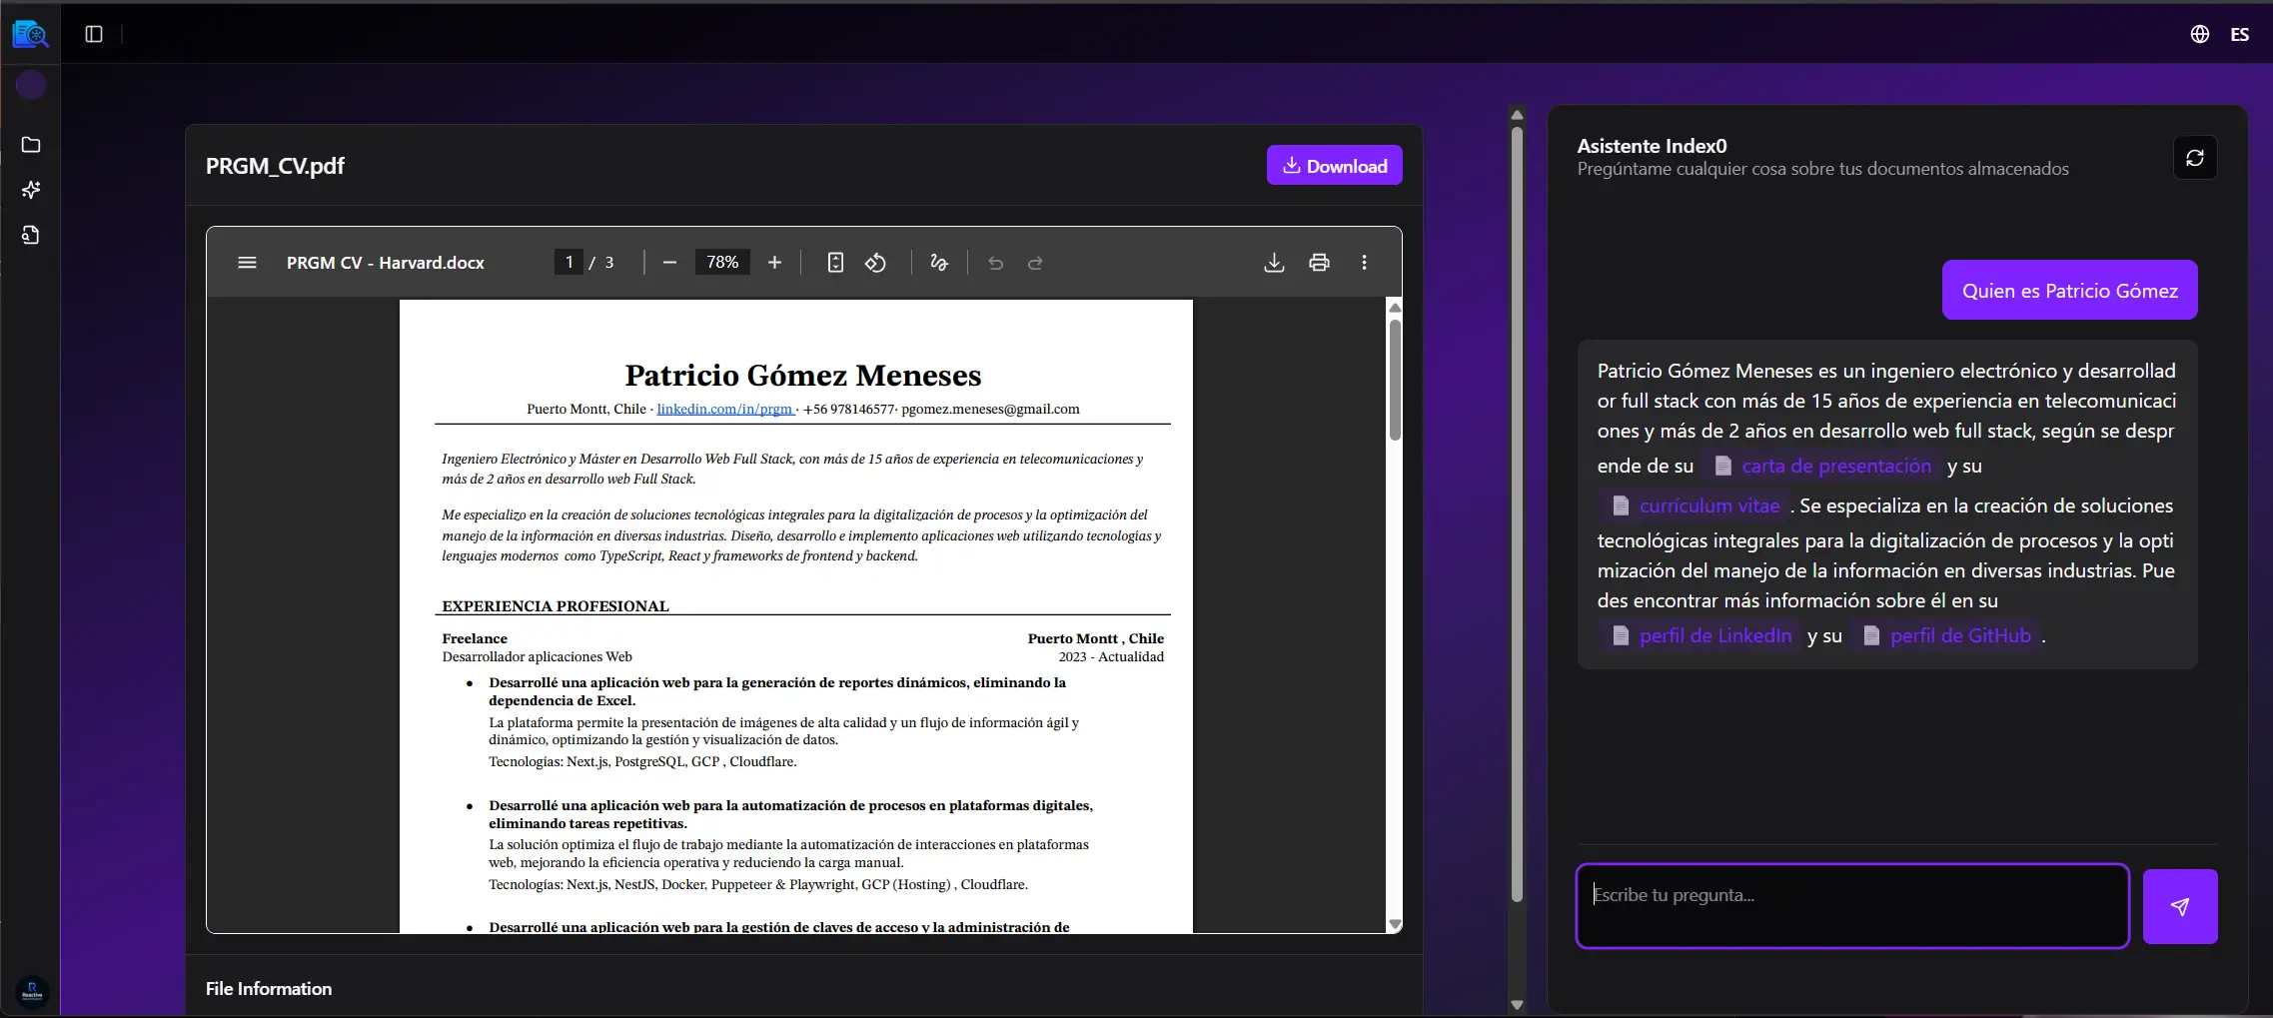Screen dimensions: 2273x1018
Task: Reset the Asistente Index0 conversation
Action: click(x=2194, y=158)
